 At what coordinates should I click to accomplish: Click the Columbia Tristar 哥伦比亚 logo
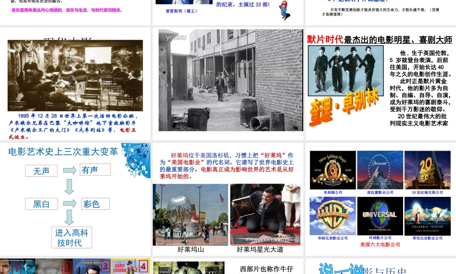pyautogui.click(x=428, y=216)
